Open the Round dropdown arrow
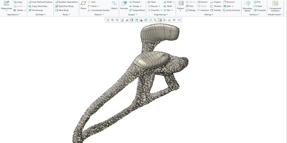 pyautogui.click(x=160, y=6)
